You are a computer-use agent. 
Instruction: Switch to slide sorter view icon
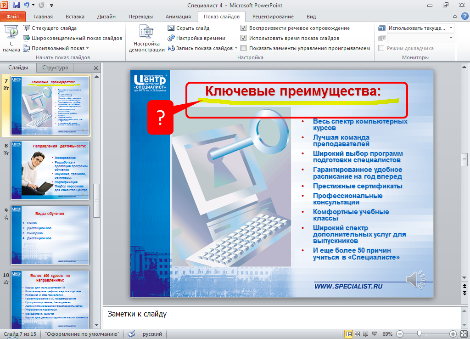(358, 334)
